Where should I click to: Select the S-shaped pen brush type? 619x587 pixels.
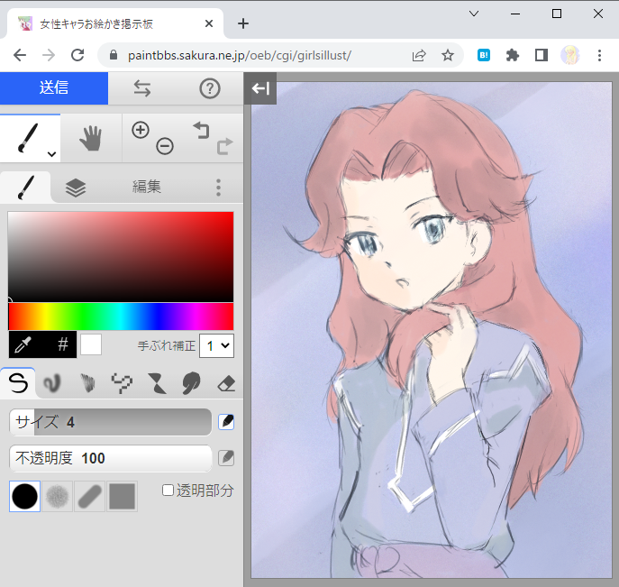point(18,383)
